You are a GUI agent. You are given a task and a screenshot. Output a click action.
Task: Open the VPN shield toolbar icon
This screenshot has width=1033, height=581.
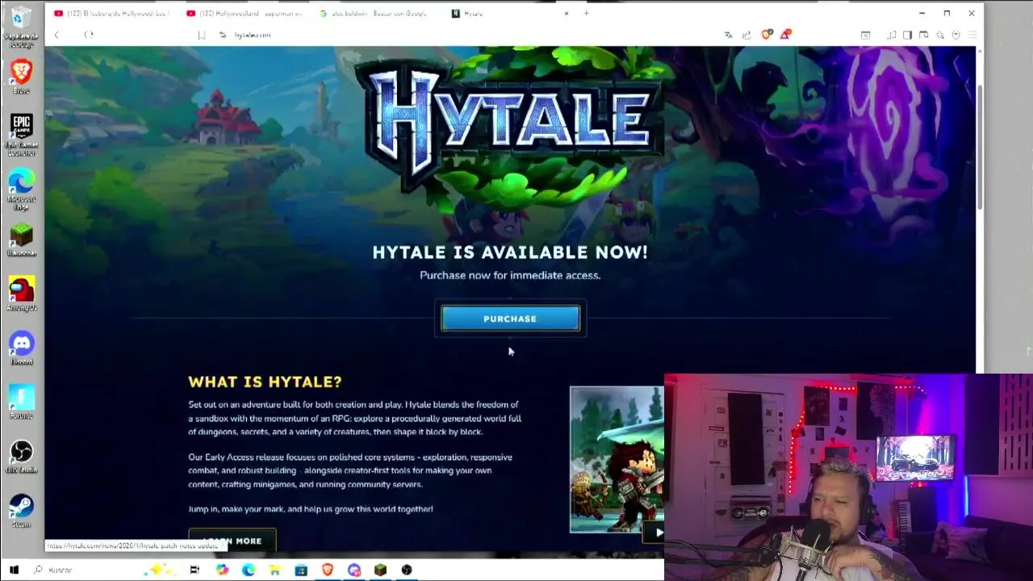956,35
